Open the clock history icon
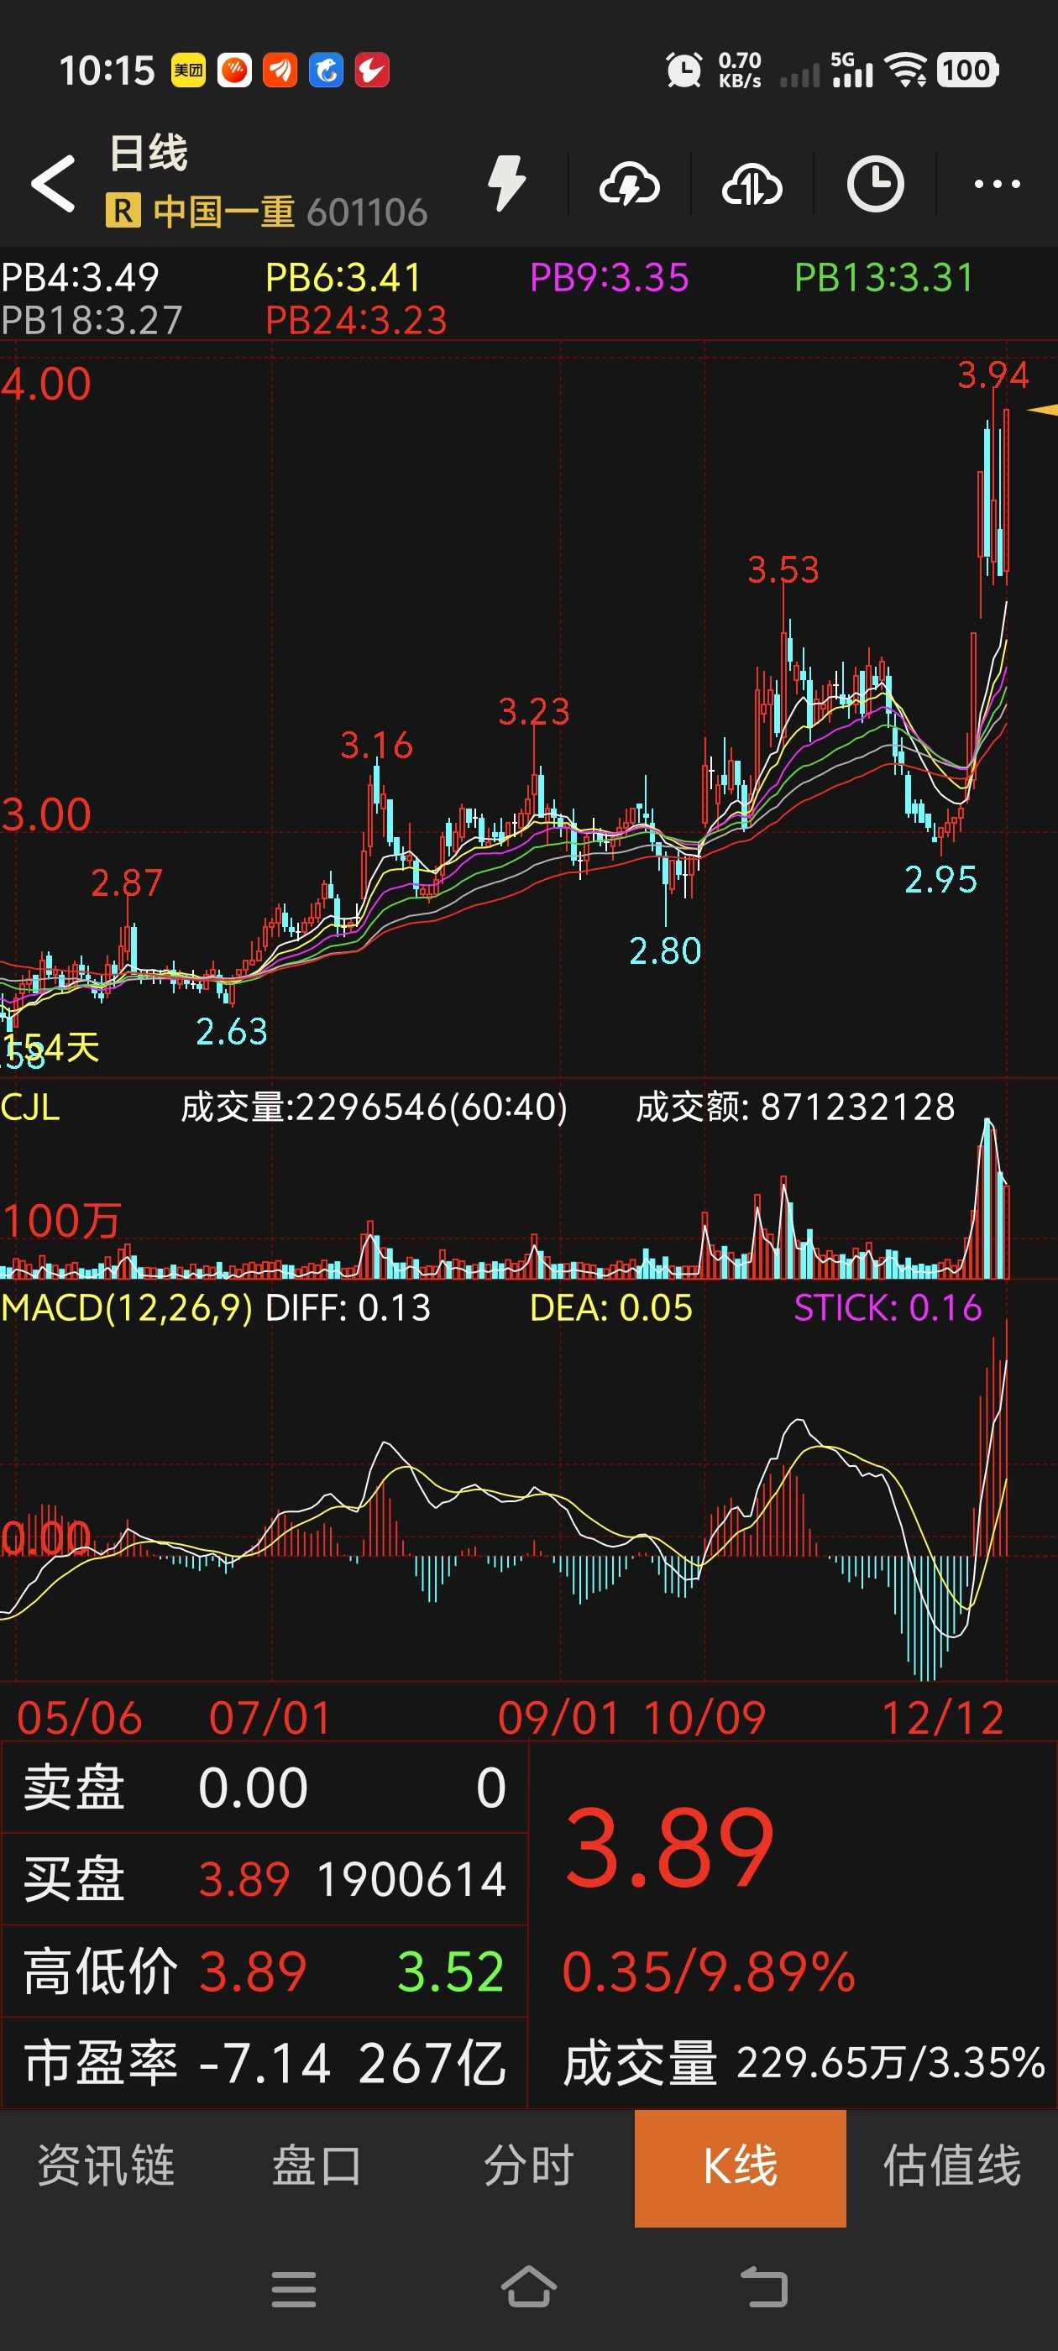The width and height of the screenshot is (1058, 2351). tap(874, 185)
